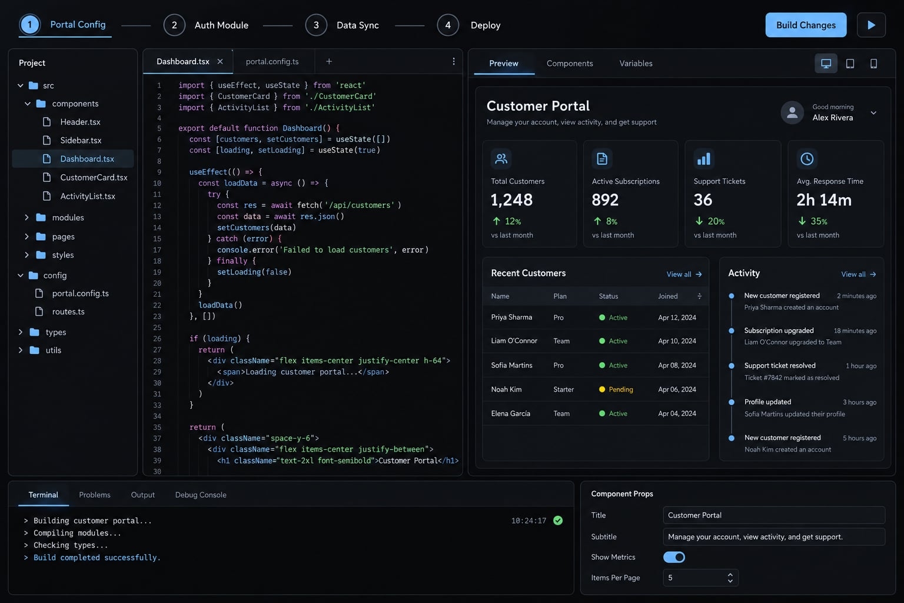904x603 pixels.
Task: Open the Problems tab
Action: [95, 495]
